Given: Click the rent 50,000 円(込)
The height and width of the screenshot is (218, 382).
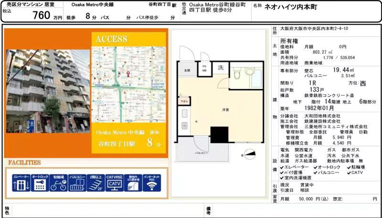Looking at the screenshot, I should point(314,199).
